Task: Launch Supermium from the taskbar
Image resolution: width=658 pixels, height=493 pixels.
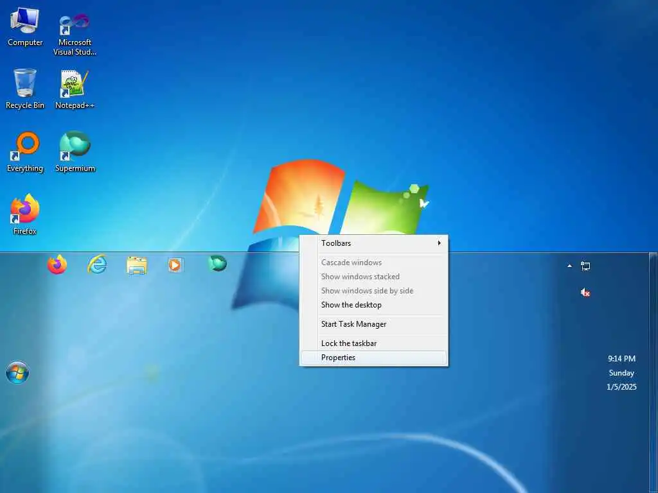Action: (217, 264)
